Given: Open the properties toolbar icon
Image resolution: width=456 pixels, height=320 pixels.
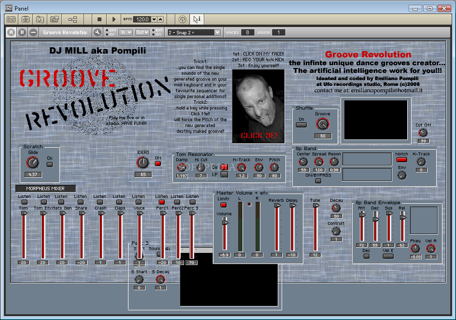Looking at the screenshot, I should pos(55,19).
